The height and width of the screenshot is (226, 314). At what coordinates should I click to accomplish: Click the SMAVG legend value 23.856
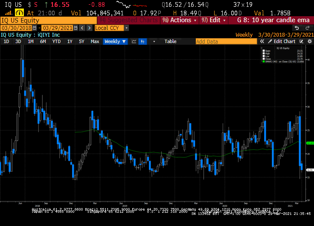pyautogui.click(x=300, y=62)
